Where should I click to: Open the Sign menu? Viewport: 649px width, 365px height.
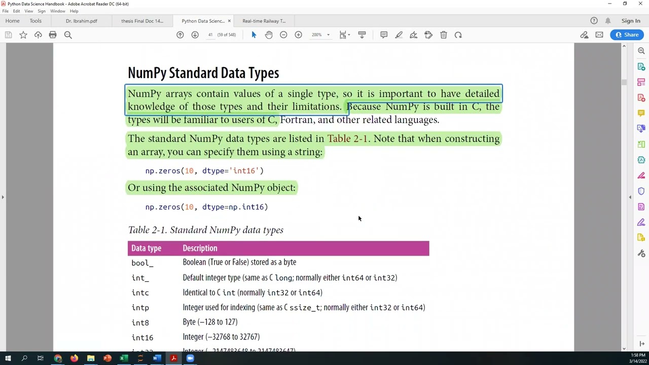pos(42,11)
